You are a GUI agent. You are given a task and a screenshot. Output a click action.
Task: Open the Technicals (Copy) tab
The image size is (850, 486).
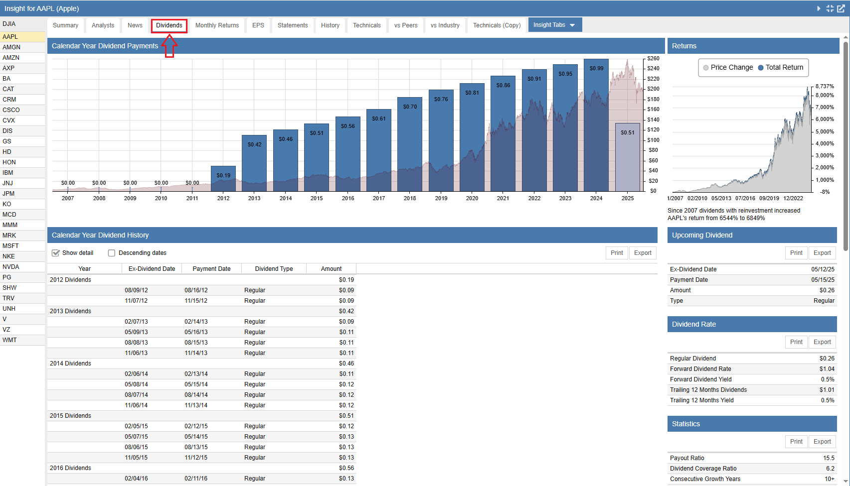pyautogui.click(x=497, y=25)
